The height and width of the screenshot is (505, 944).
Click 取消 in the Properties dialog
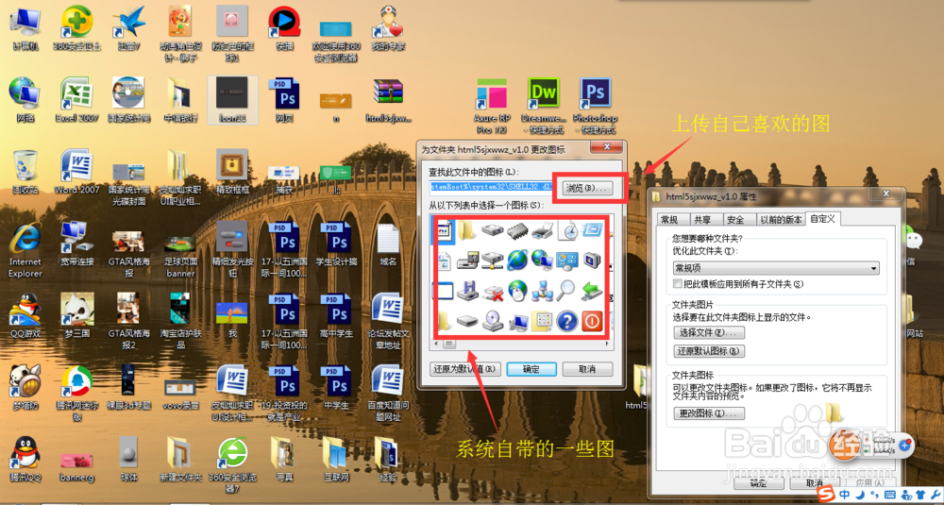(815, 483)
